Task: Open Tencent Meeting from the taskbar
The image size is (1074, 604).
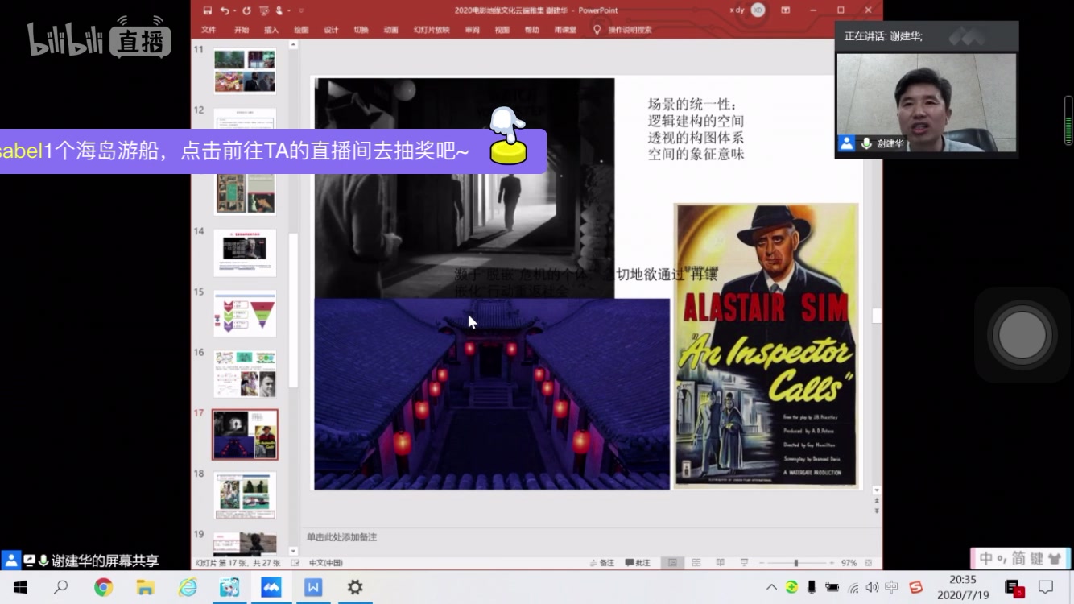Action: [x=271, y=587]
